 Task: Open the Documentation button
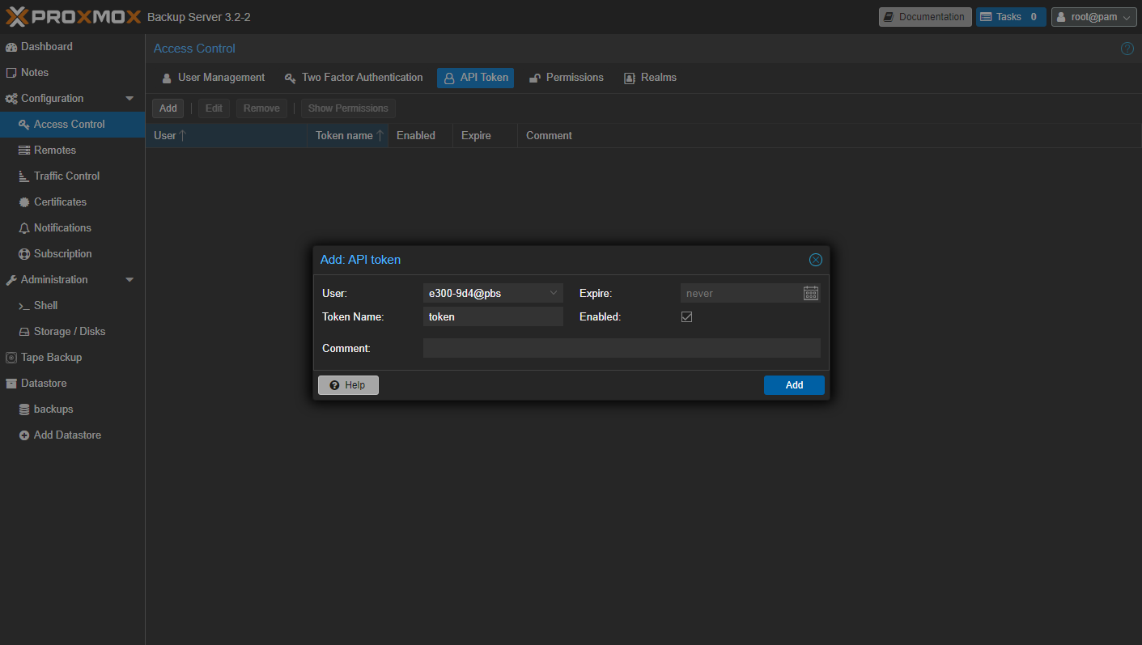coord(925,17)
